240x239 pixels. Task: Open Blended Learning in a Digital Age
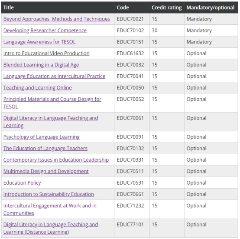tap(41, 65)
